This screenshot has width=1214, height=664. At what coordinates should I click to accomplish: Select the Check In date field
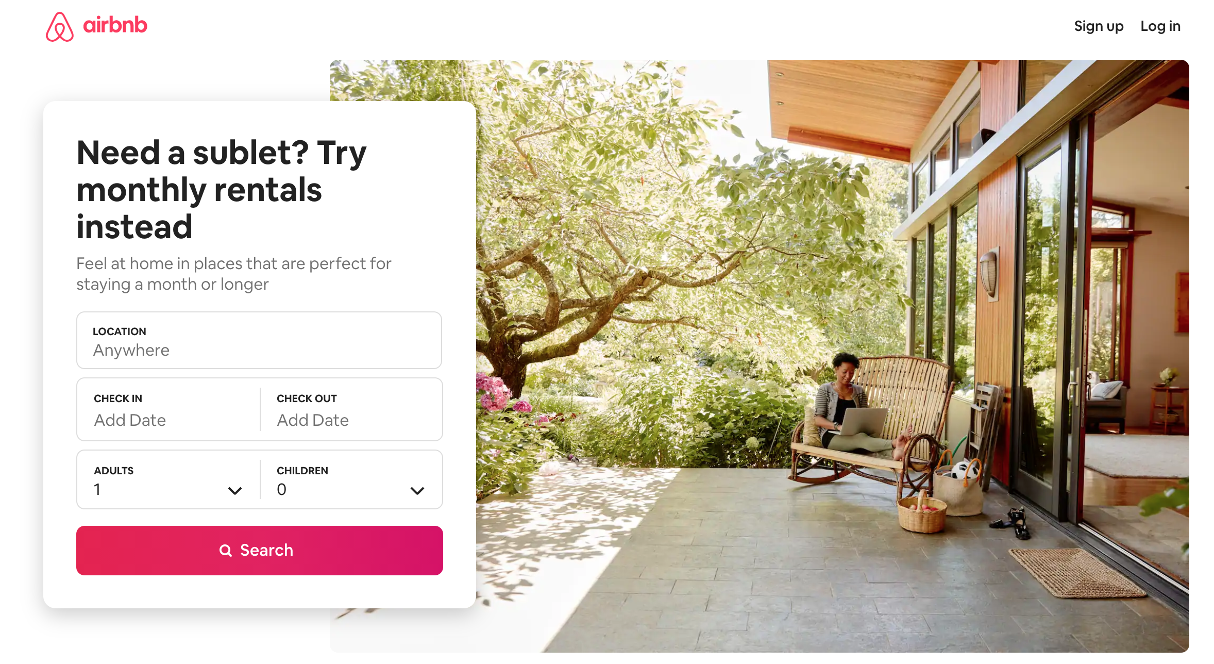(x=168, y=409)
